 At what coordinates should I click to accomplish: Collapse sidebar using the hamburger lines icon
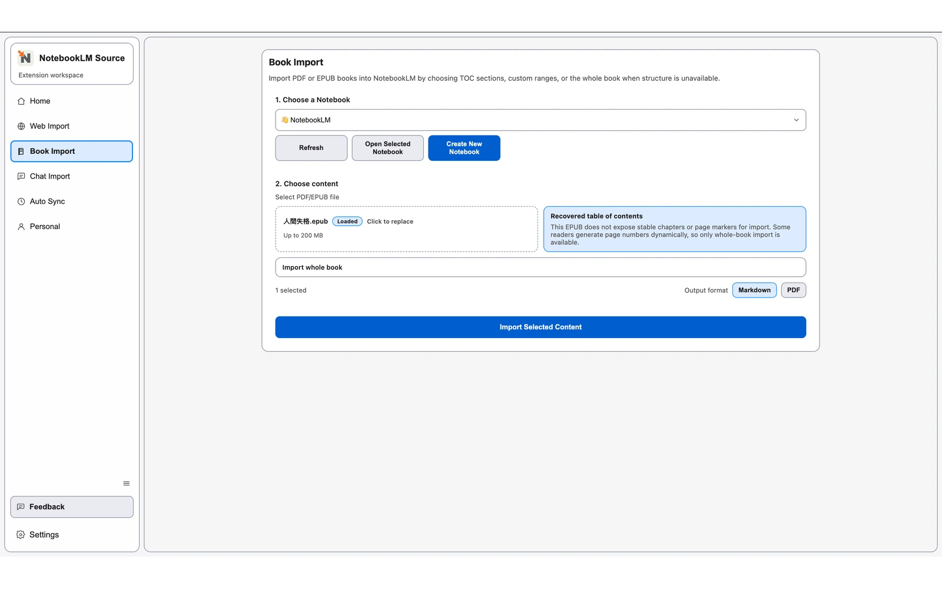pyautogui.click(x=126, y=484)
